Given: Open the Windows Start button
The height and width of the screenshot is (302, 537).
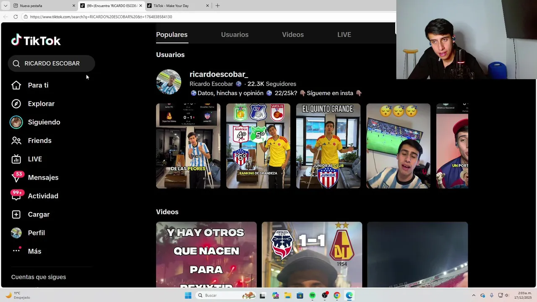Looking at the screenshot, I should point(188,295).
